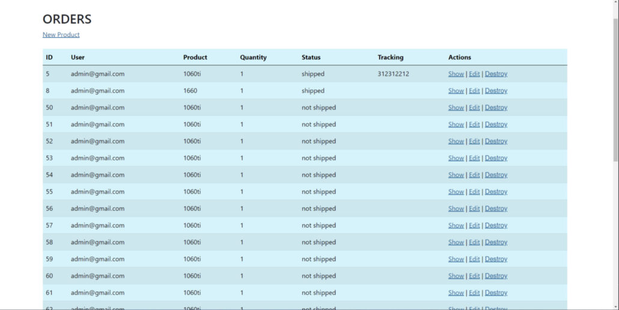Edit order 60

[474, 276]
